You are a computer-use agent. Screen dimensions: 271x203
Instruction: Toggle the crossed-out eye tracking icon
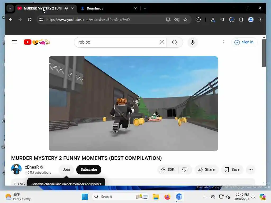pos(177,20)
